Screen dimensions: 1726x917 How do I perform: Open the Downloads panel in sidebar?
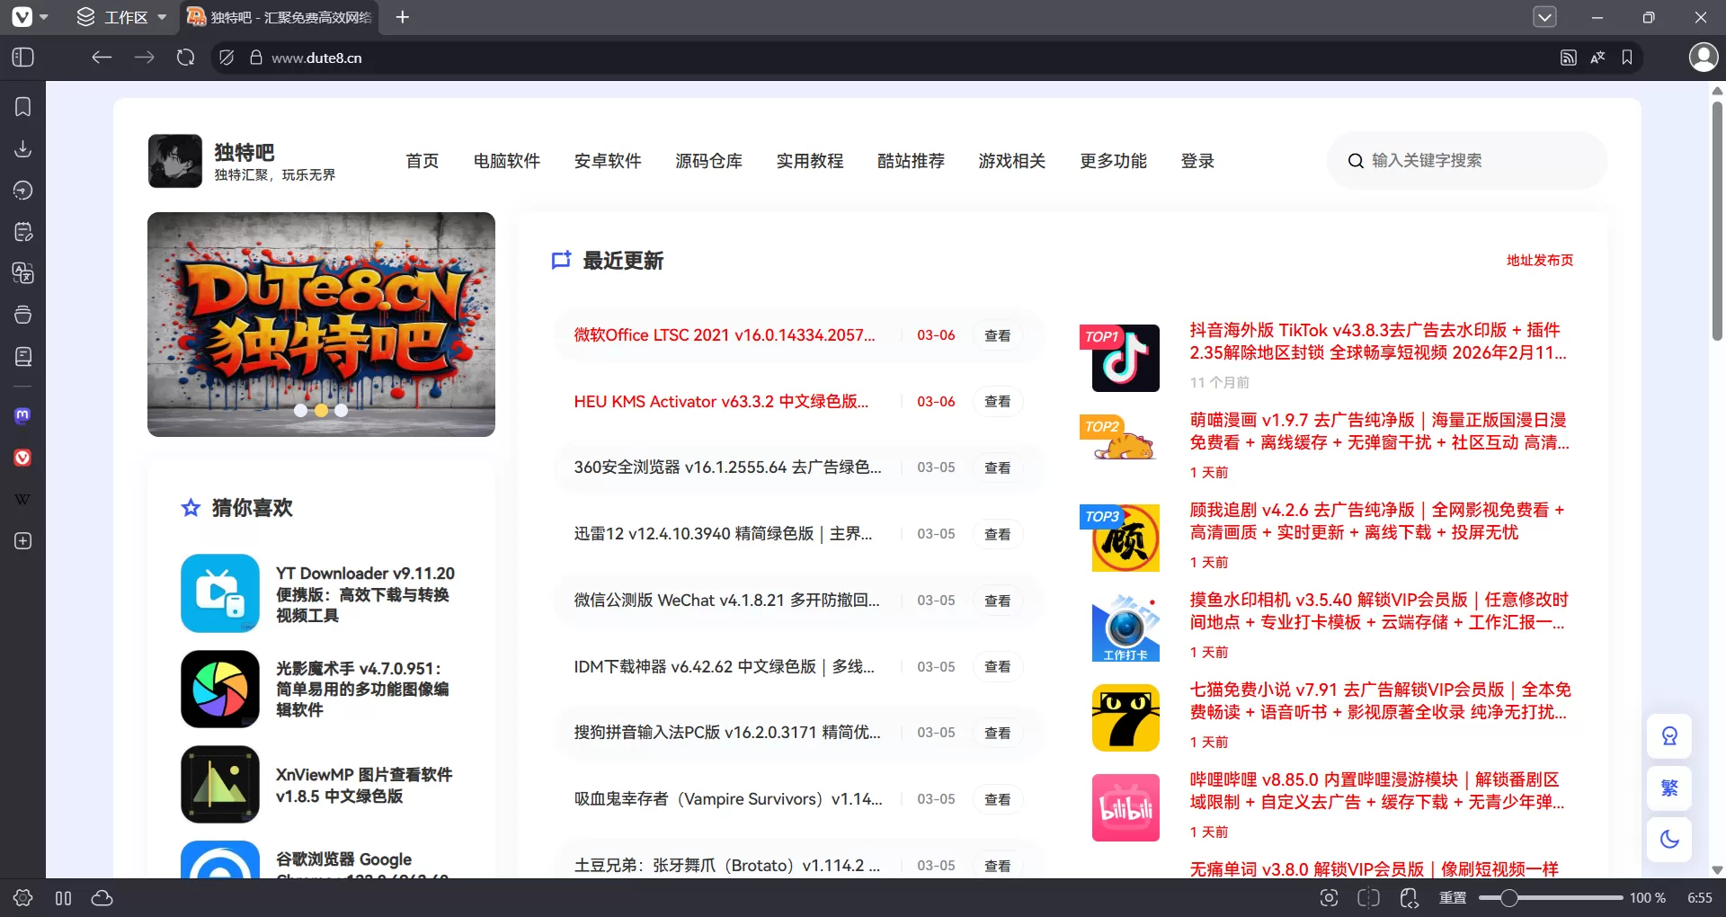coord(22,148)
